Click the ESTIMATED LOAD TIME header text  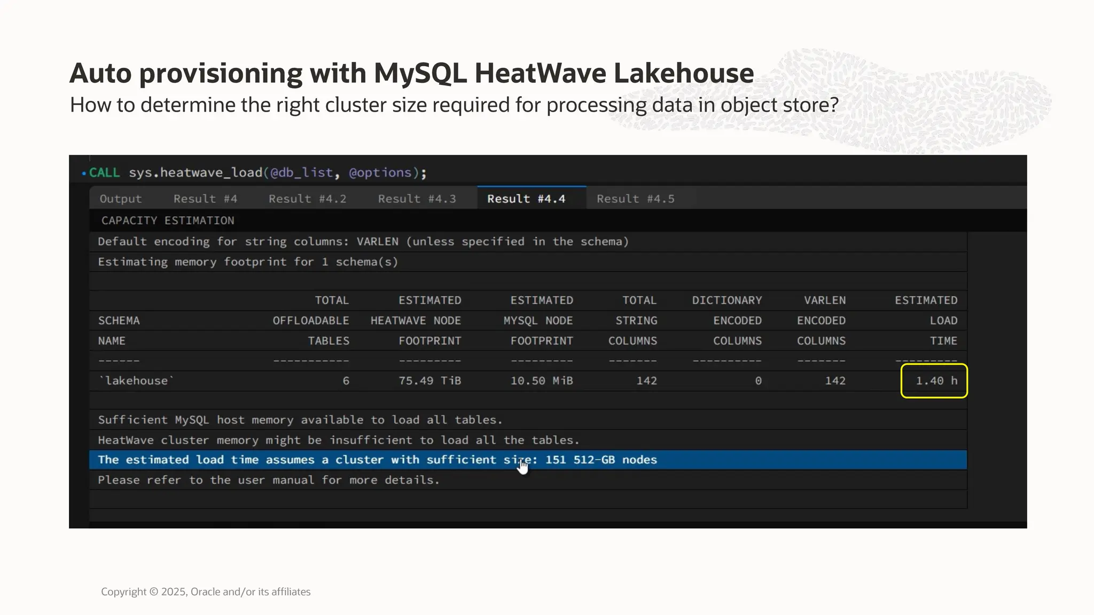pos(926,320)
